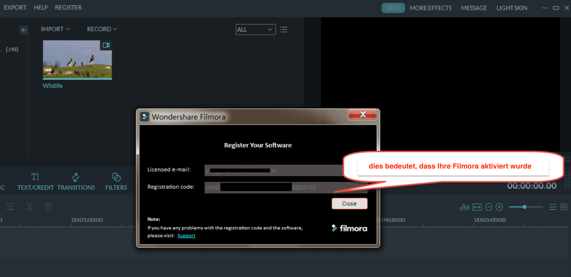571x277 pixels.
Task: Click the timeline zoom slider handle
Action: click(x=525, y=207)
